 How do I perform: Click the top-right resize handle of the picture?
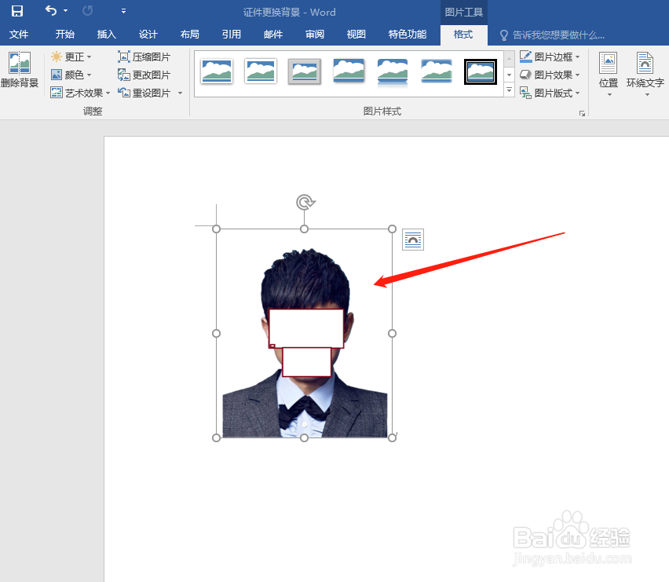392,229
